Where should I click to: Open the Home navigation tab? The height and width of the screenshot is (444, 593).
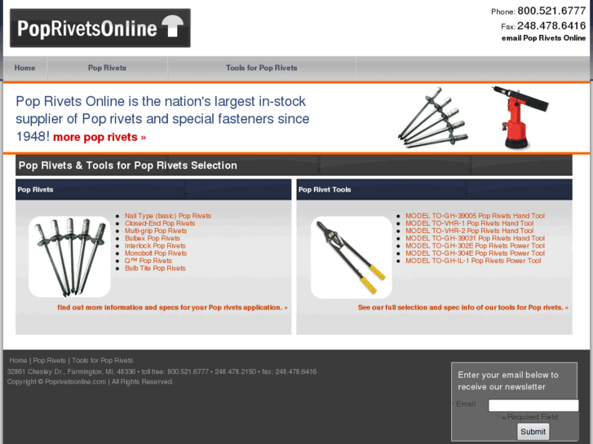[25, 68]
